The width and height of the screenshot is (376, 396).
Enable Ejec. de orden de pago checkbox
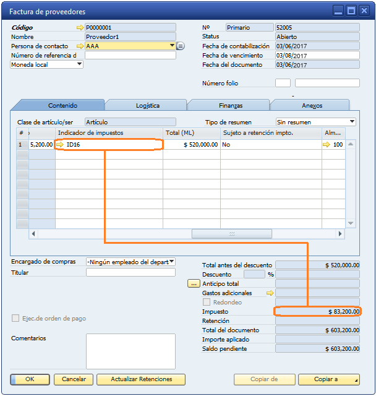15,319
